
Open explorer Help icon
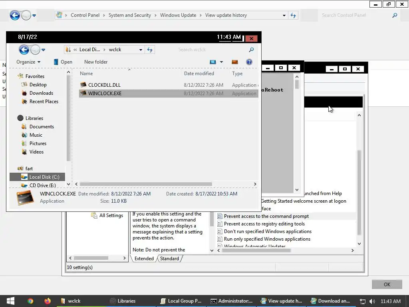pos(249,62)
